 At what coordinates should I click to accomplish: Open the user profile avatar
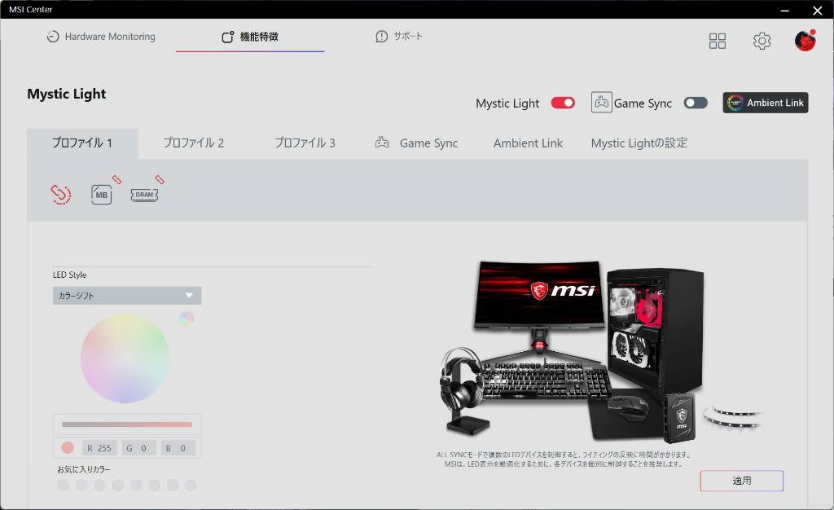pos(805,41)
